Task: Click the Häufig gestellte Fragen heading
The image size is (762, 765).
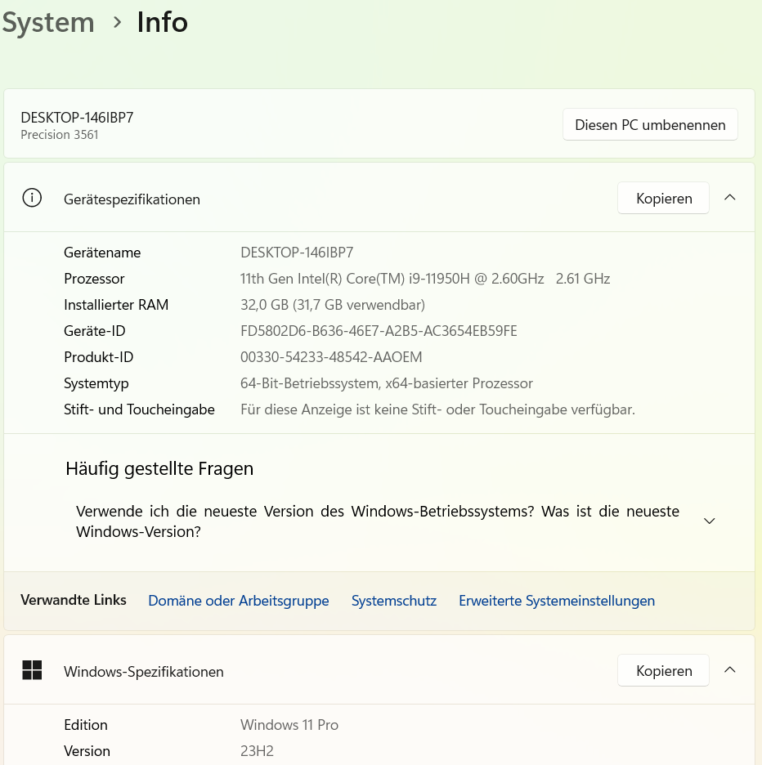Action: click(x=159, y=468)
